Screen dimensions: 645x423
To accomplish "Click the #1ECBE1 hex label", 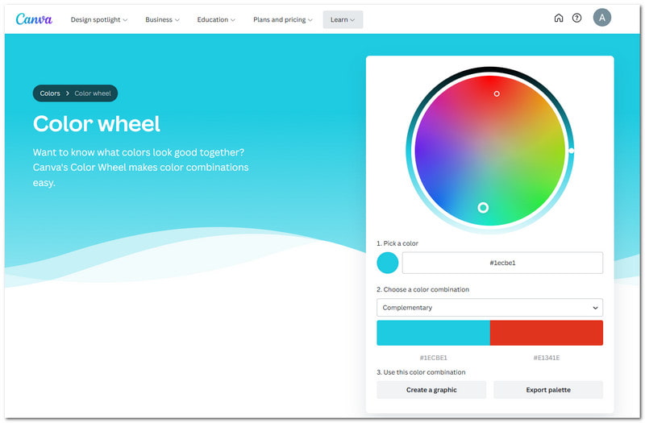I will (x=433, y=358).
